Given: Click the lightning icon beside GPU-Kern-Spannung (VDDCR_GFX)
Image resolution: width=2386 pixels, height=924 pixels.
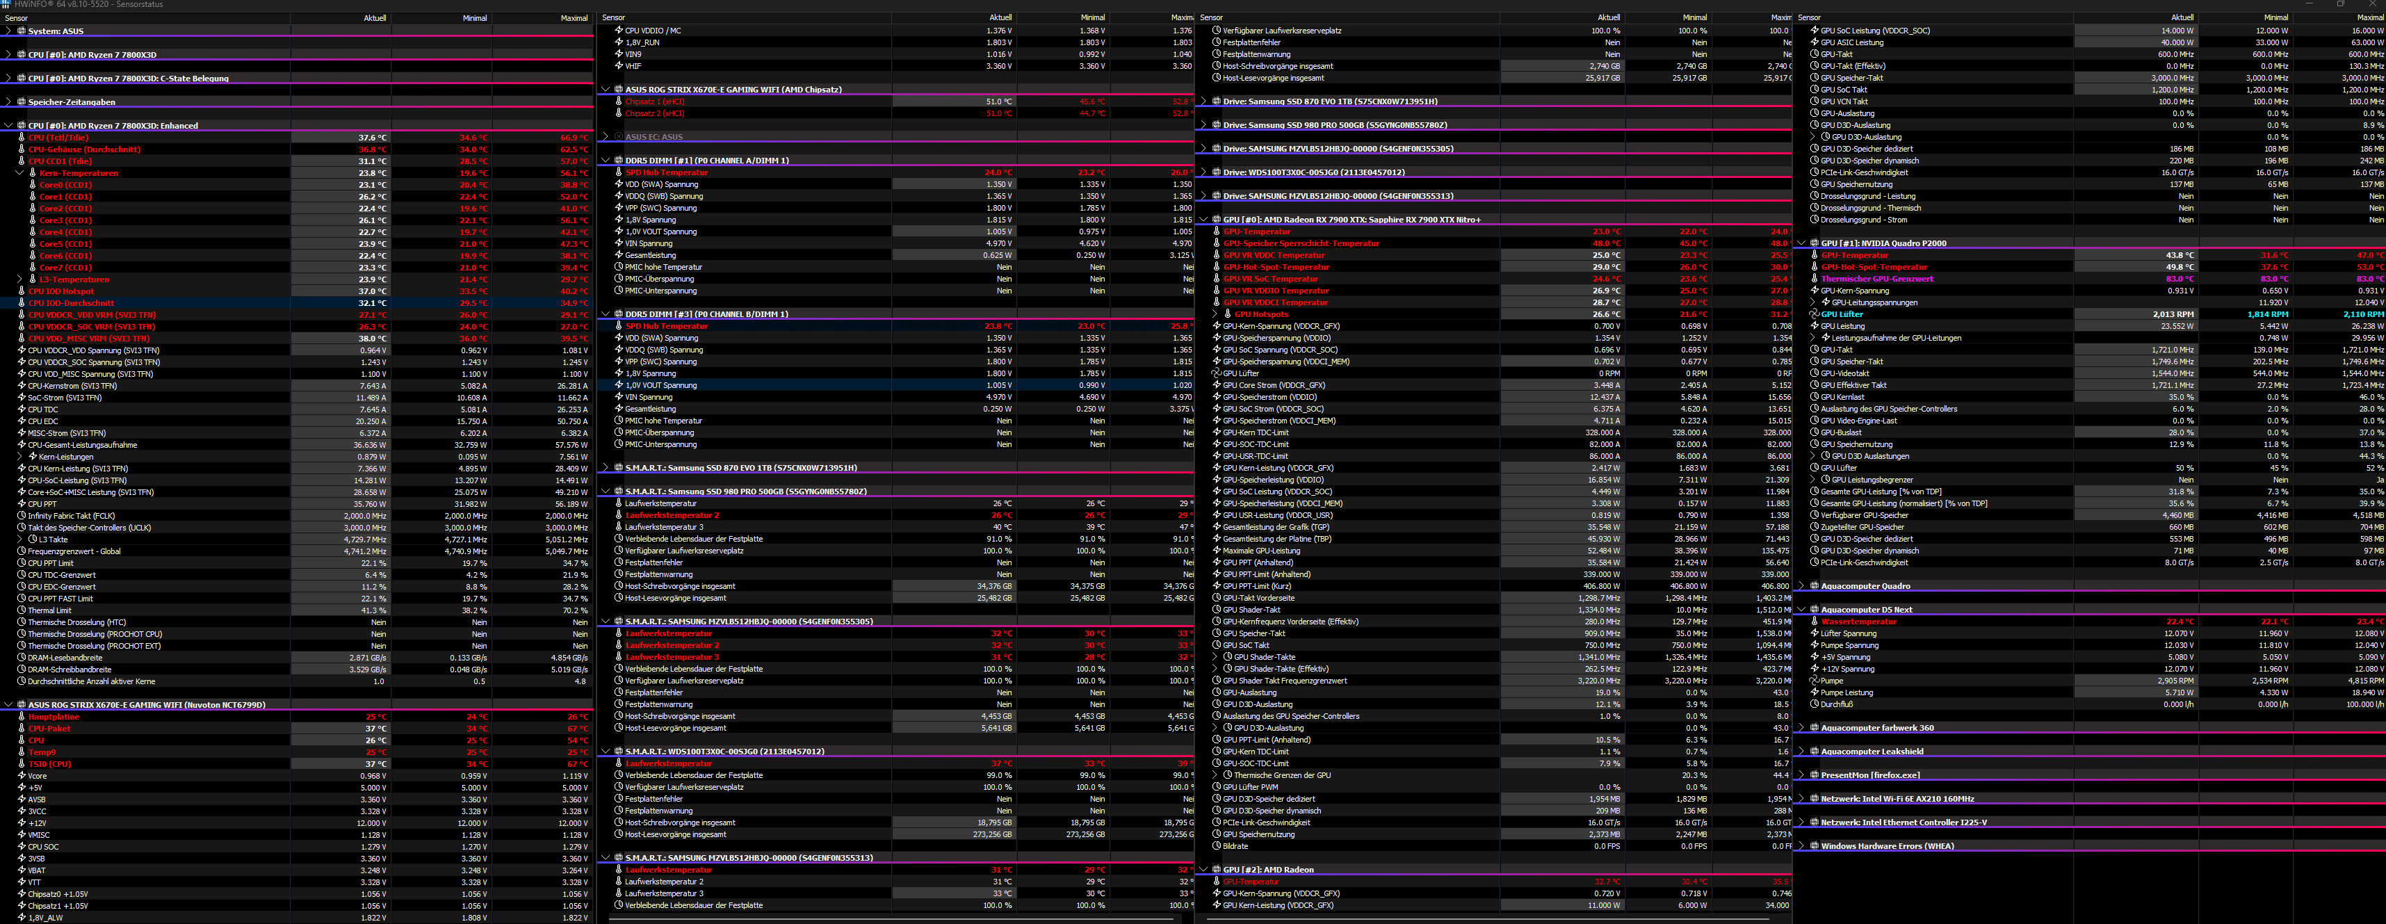Looking at the screenshot, I should pos(1216,327).
